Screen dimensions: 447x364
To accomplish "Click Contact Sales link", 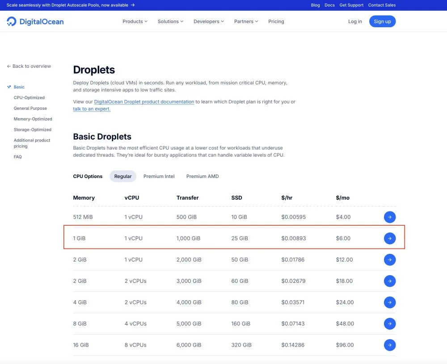I will (382, 5).
